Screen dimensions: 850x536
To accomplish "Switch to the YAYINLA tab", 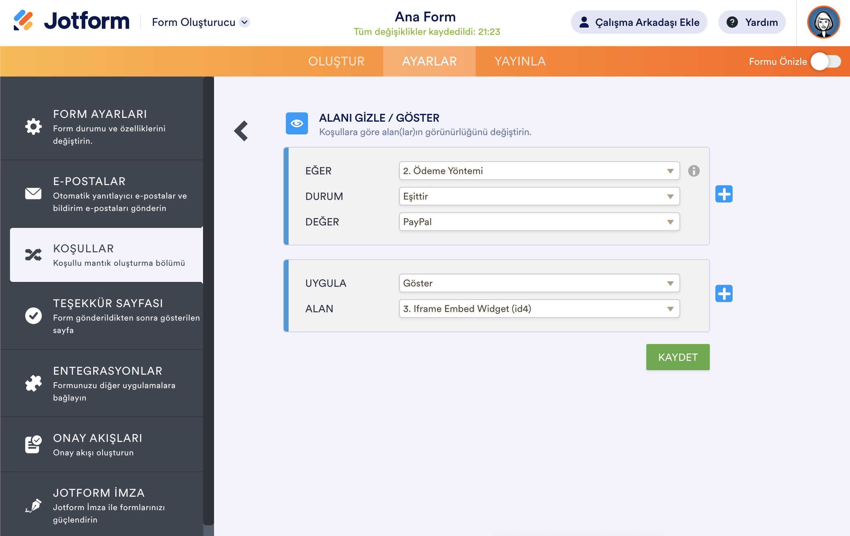I will point(520,62).
